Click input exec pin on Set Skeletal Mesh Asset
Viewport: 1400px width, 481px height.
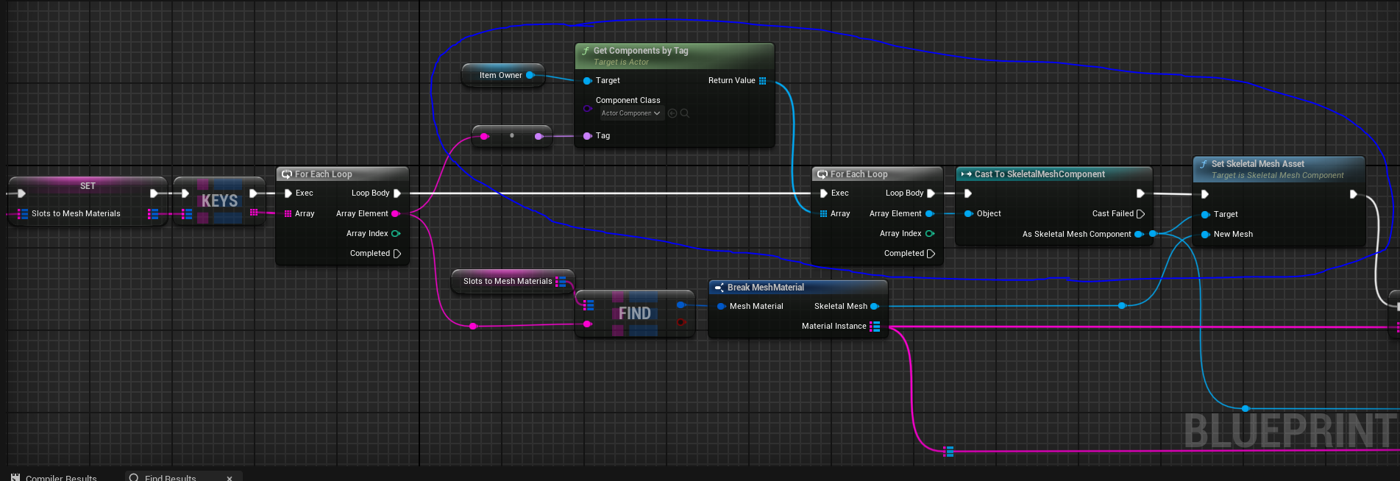click(x=1205, y=194)
